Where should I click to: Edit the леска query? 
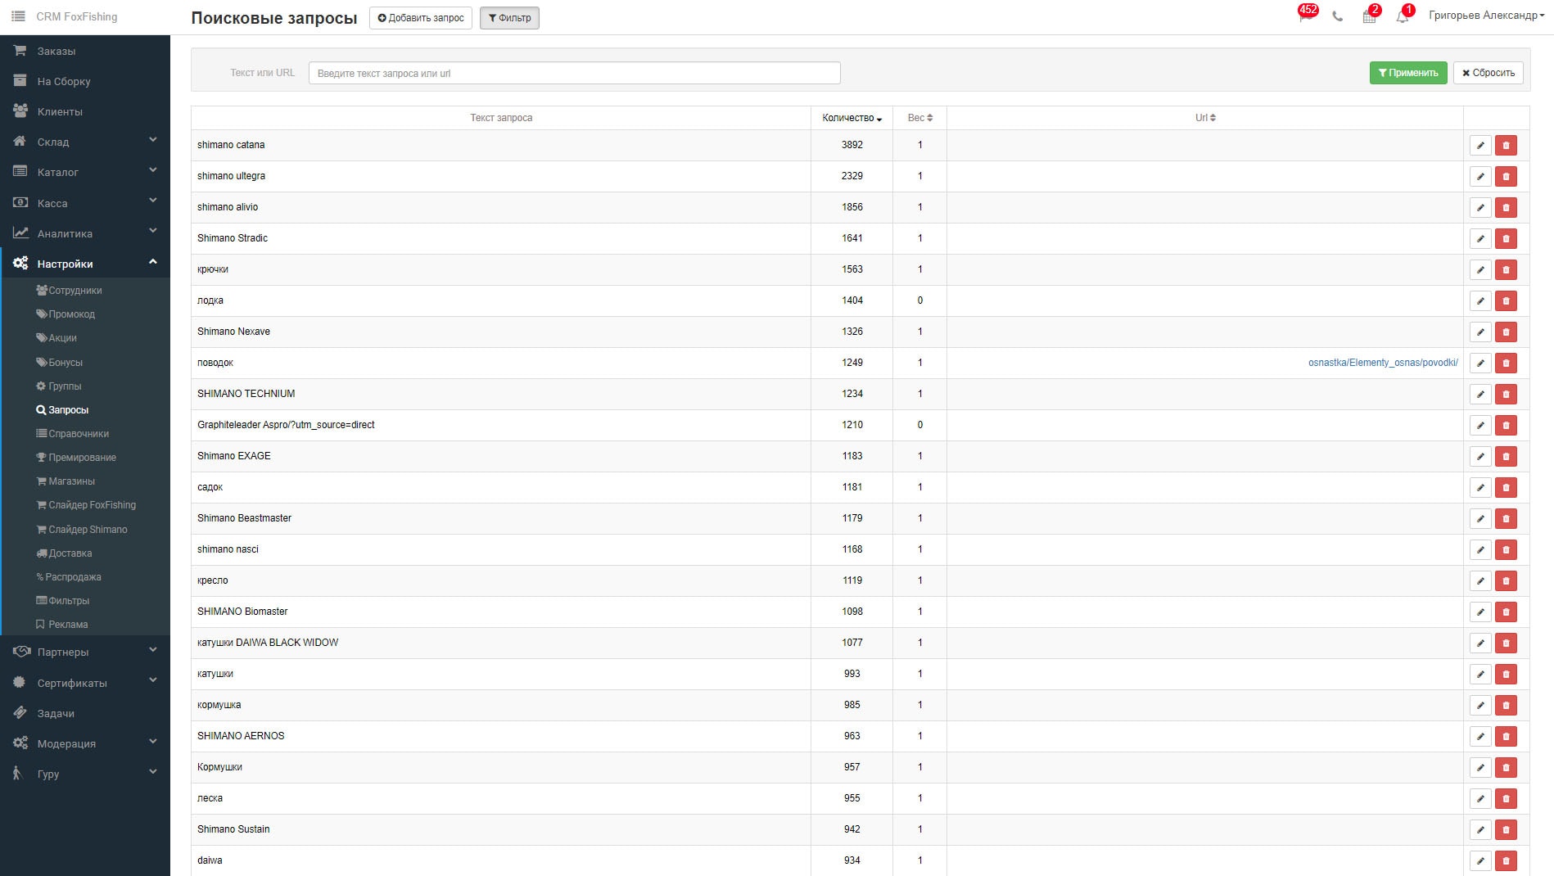pos(1480,799)
